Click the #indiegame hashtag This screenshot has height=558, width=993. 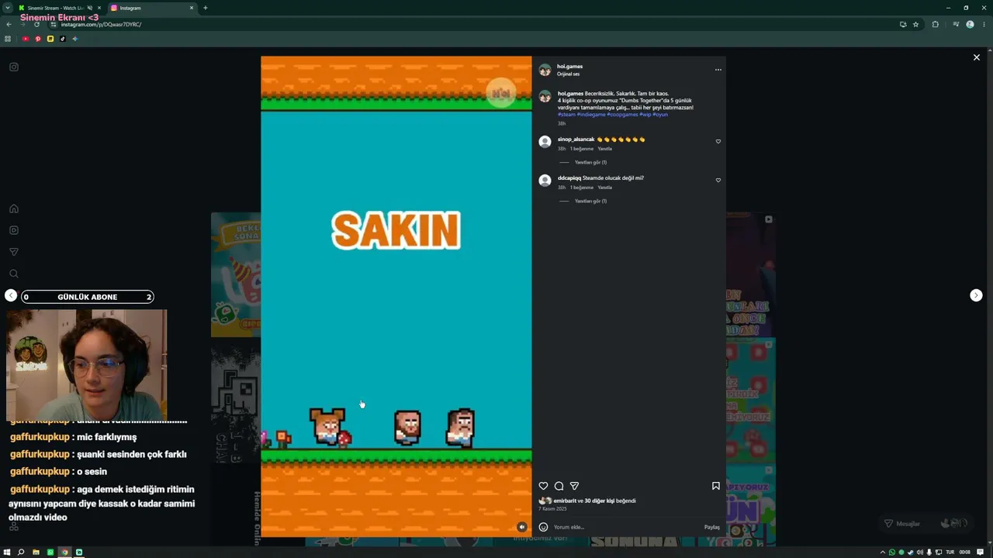pyautogui.click(x=591, y=115)
